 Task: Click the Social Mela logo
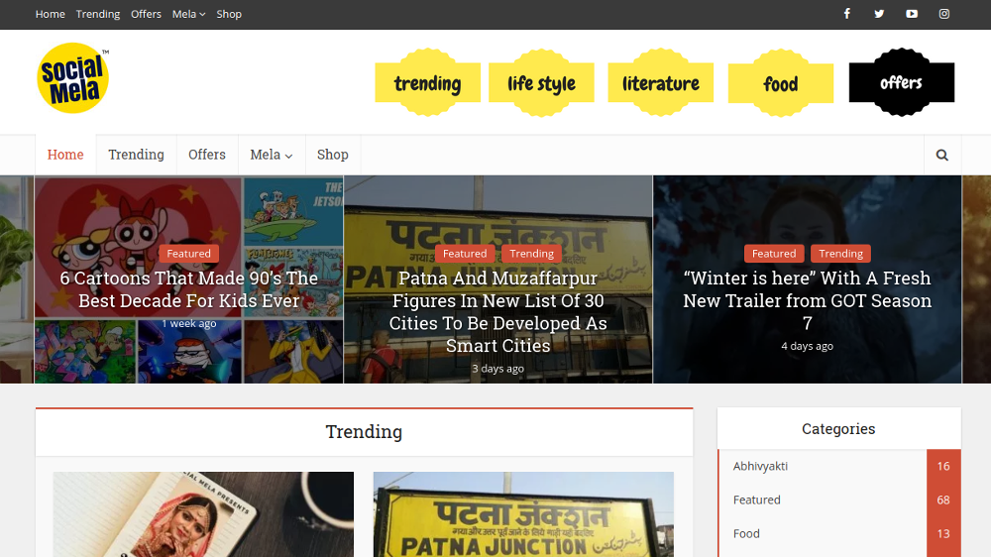(72, 78)
